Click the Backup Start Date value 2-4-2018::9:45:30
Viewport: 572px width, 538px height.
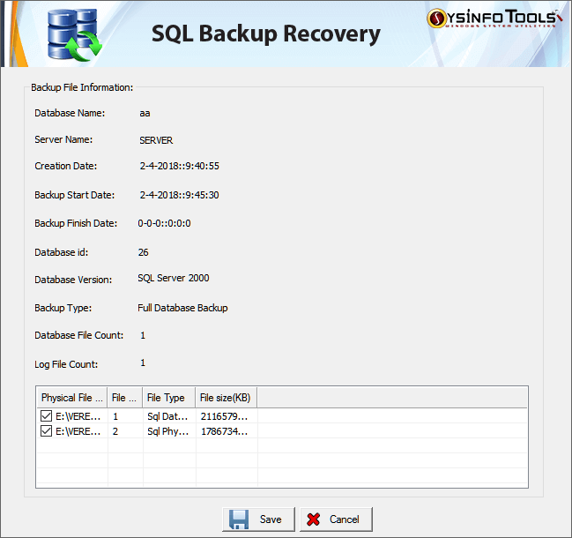pyautogui.click(x=179, y=195)
